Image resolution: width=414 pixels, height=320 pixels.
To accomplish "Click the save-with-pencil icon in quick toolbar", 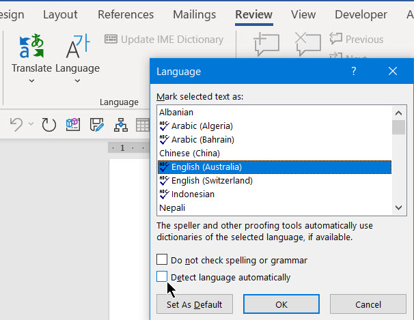I will tap(96, 124).
